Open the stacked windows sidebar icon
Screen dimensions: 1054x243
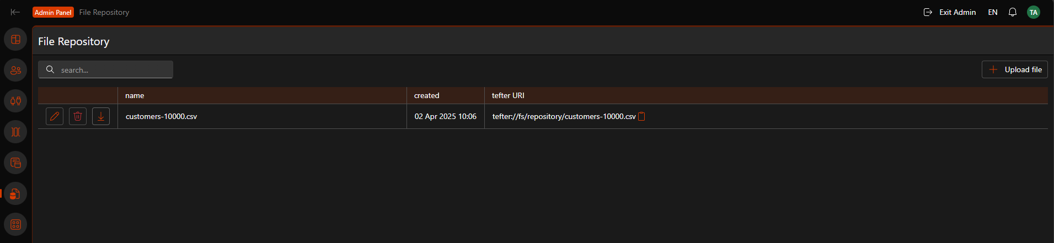(15, 163)
